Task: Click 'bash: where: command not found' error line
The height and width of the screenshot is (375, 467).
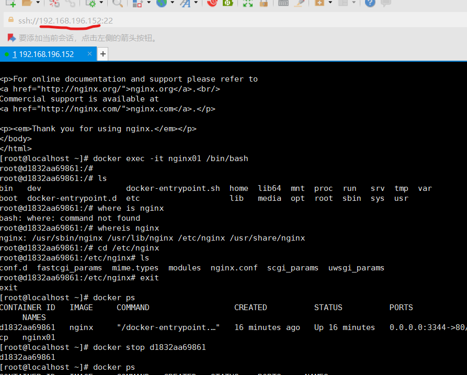Action: pos(70,218)
